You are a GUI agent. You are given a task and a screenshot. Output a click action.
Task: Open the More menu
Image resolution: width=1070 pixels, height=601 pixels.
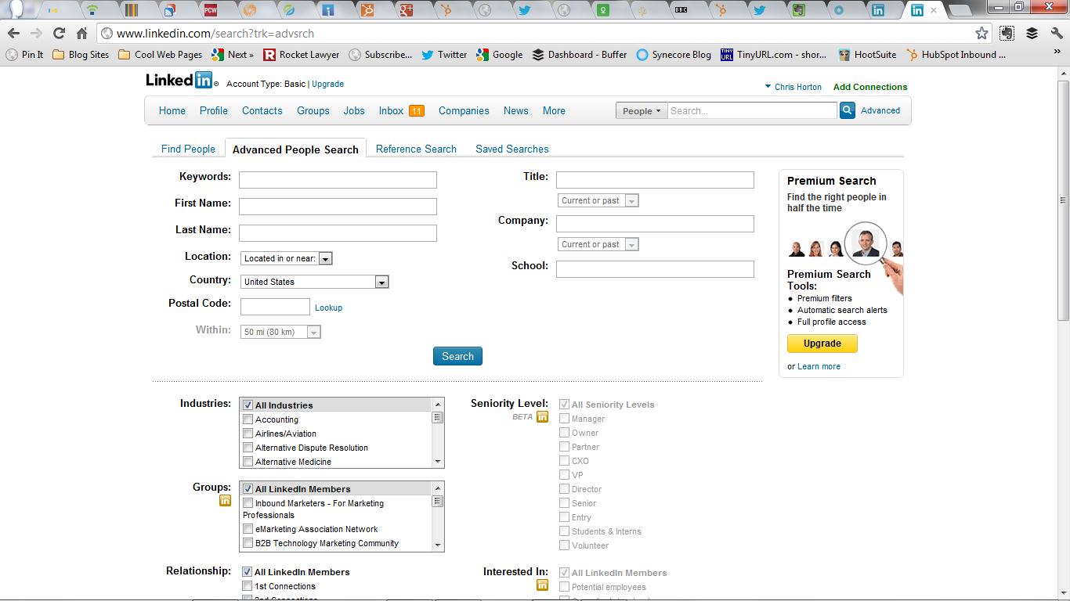pos(554,110)
